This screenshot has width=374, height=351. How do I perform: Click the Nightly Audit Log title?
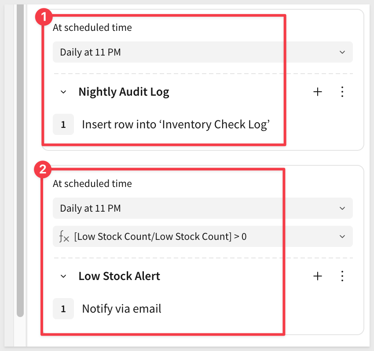[124, 92]
